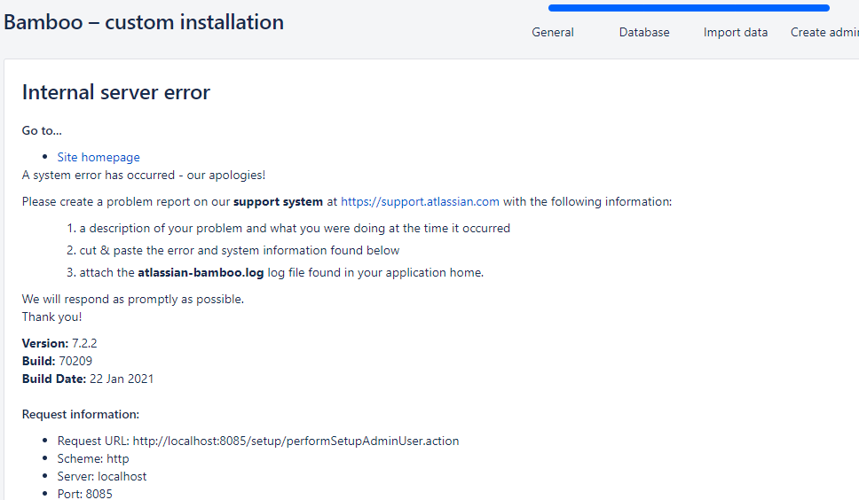Click the Build Date 22 Jan 2021 line
The image size is (859, 500).
[x=88, y=379]
